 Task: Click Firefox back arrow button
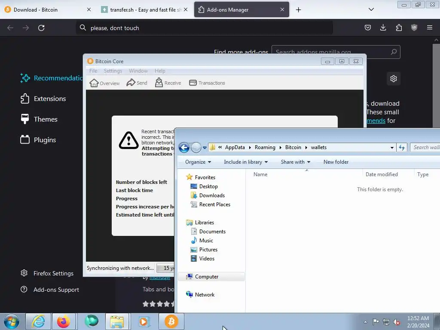(x=10, y=28)
